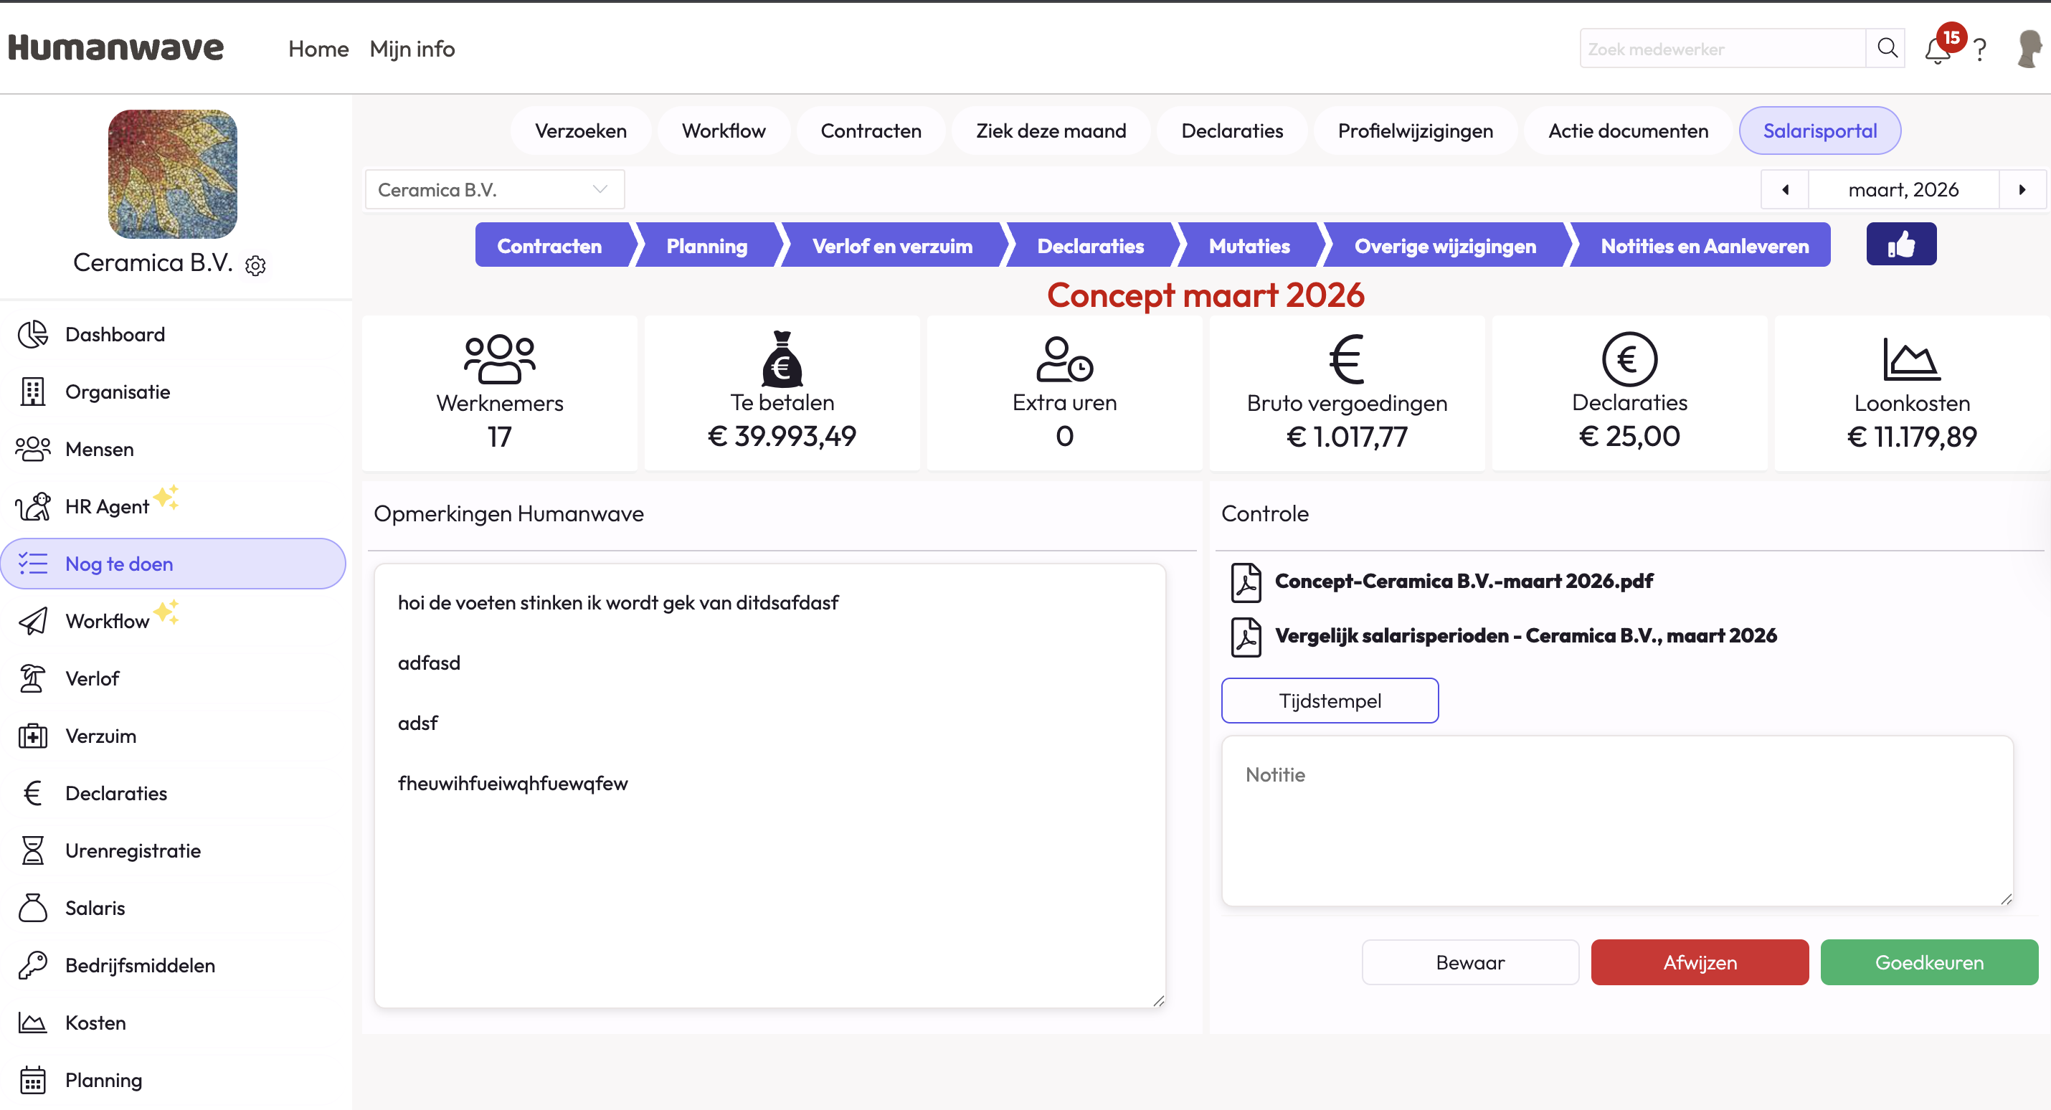Open the Concept-Ceramica B.V.-maart 2026.pdf file
The image size is (2051, 1110).
click(1464, 582)
